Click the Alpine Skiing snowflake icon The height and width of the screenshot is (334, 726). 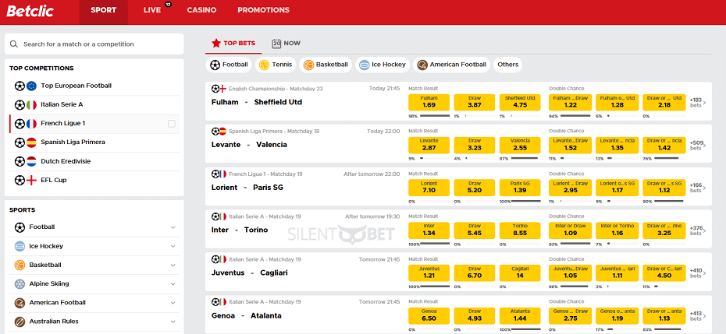[20, 283]
